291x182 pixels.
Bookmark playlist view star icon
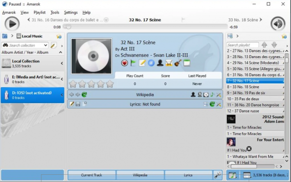pos(284,36)
